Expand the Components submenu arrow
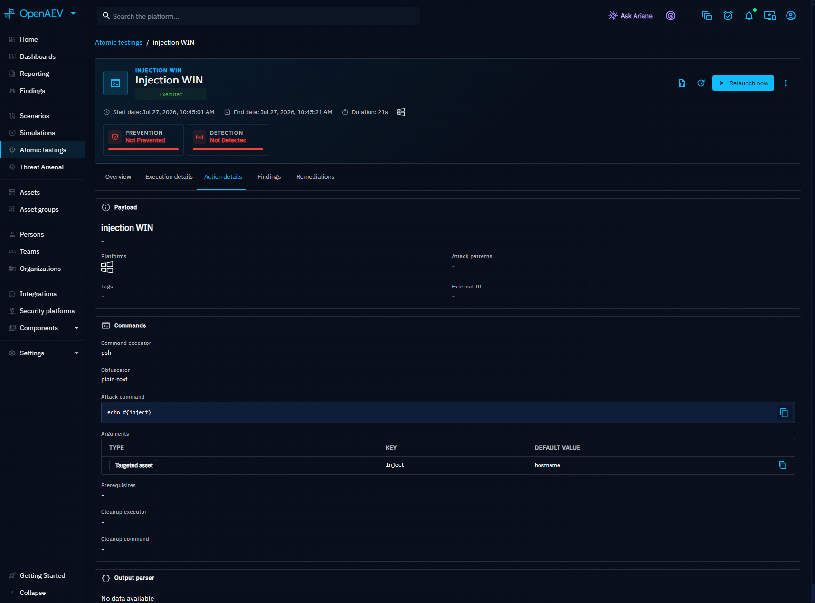Viewport: 815px width, 603px height. pyautogui.click(x=76, y=328)
